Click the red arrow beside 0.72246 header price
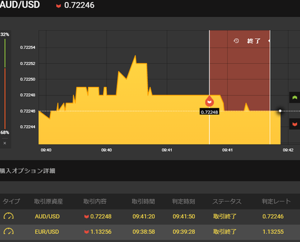The height and width of the screenshot is (242, 300). tap(59, 6)
